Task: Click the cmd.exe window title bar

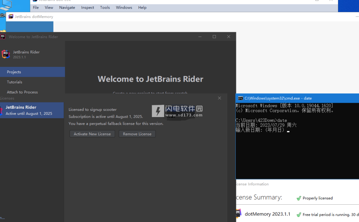Action: pos(297,98)
